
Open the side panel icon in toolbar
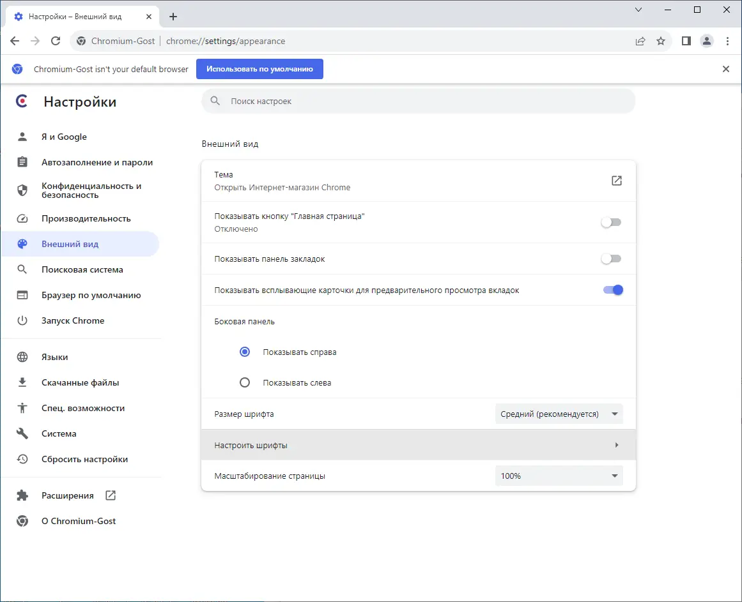pyautogui.click(x=686, y=41)
